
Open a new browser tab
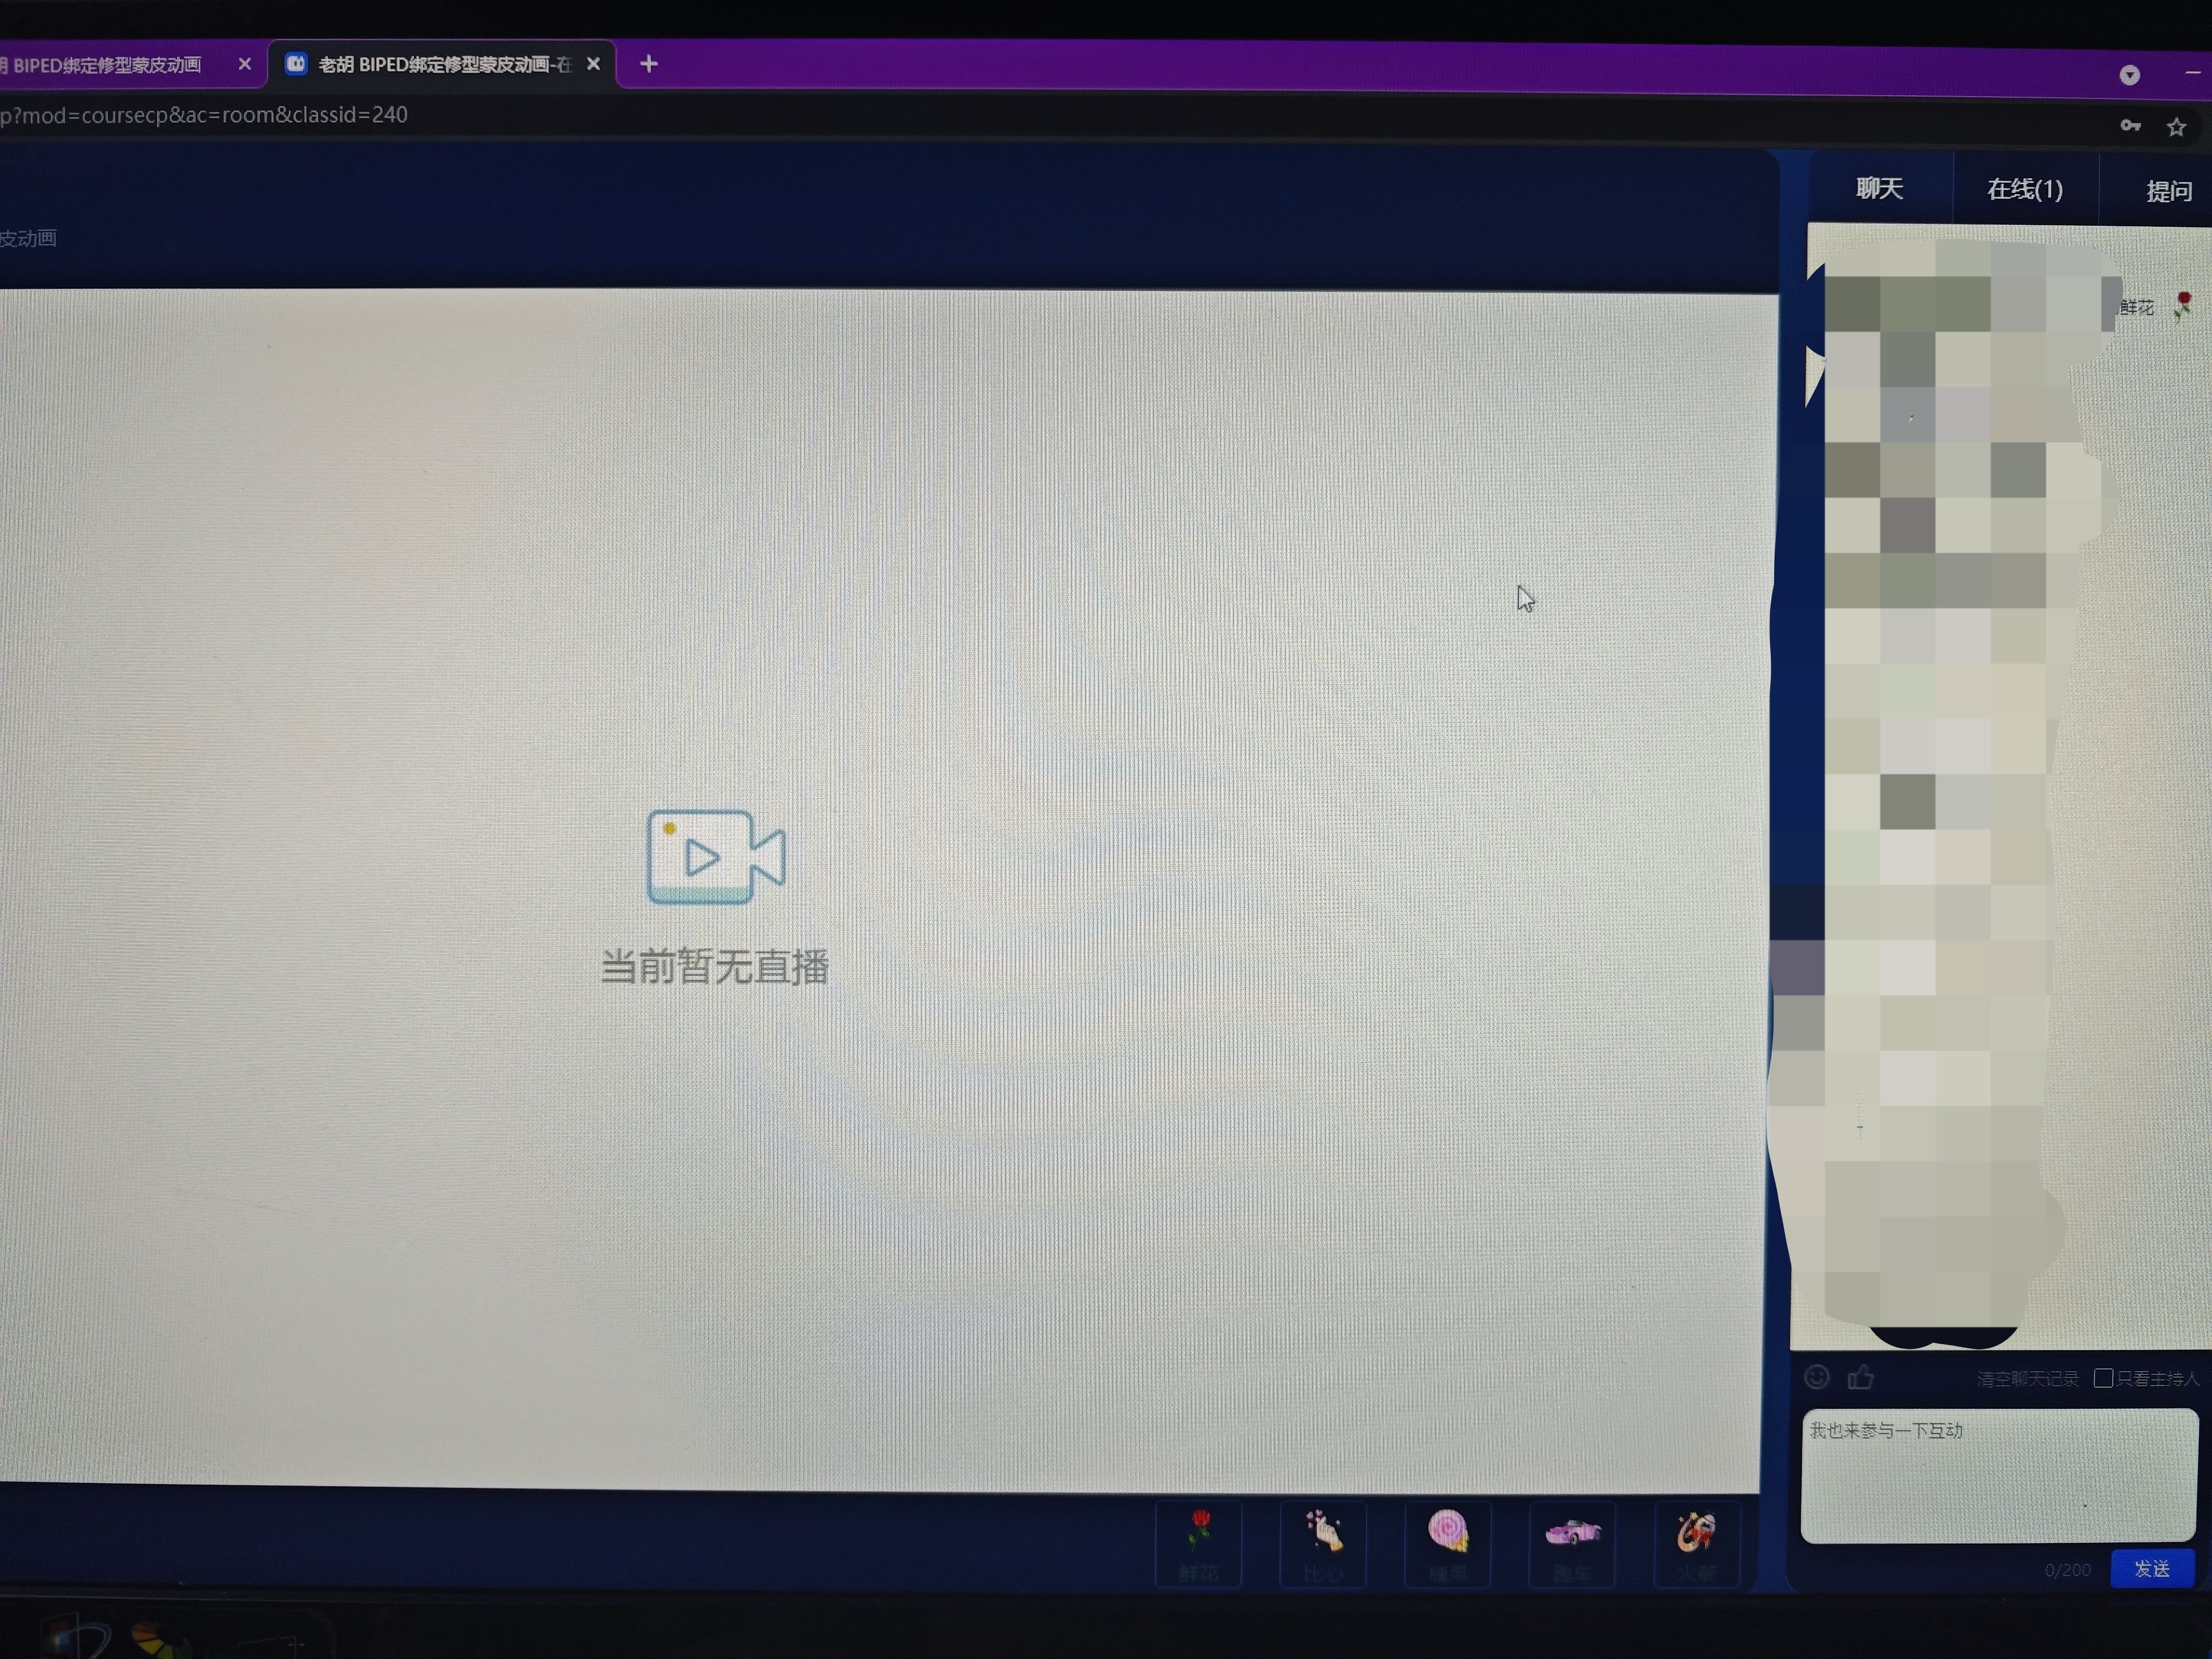649,64
